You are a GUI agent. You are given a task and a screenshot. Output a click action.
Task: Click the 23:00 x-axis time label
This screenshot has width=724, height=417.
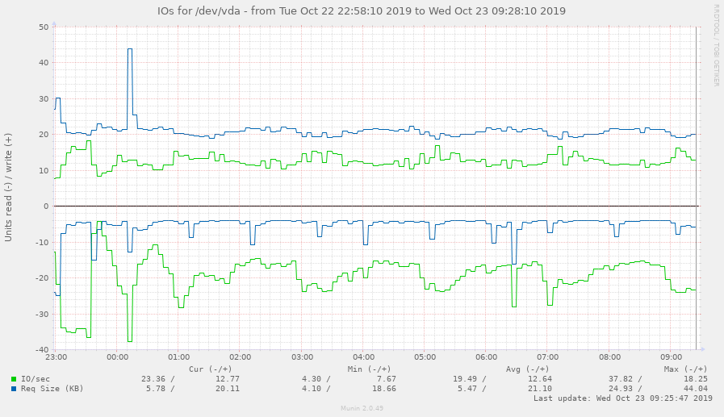[x=56, y=357]
